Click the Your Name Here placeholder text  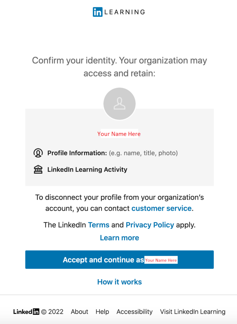tap(119, 134)
